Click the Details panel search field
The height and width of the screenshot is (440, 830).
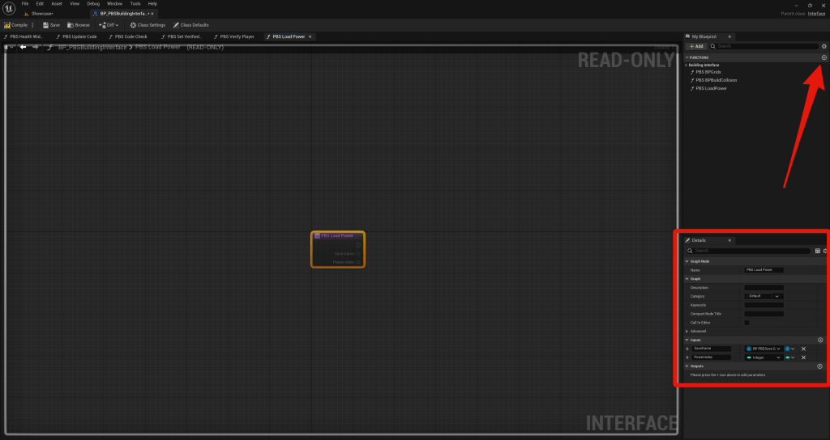click(x=750, y=251)
